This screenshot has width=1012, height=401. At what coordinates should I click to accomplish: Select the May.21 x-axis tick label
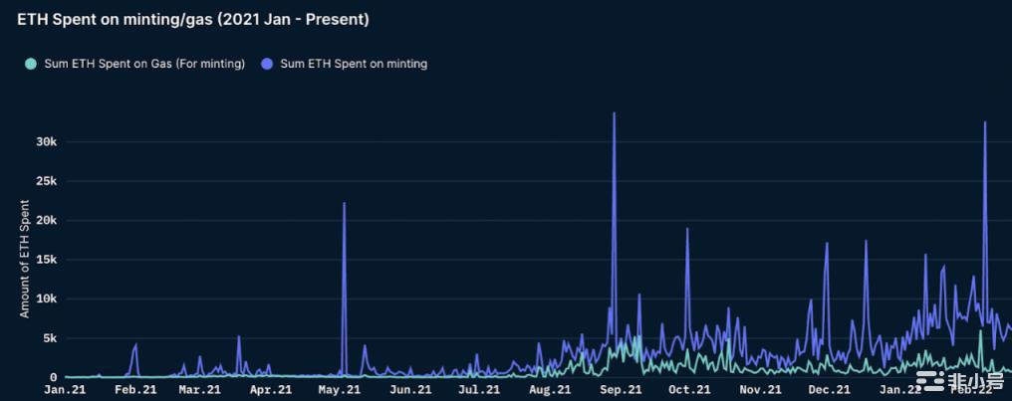coord(340,391)
